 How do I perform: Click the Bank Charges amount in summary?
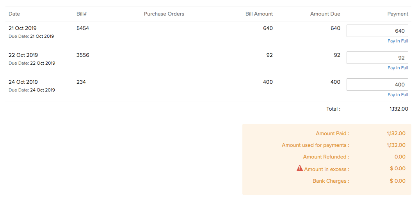click(397, 181)
